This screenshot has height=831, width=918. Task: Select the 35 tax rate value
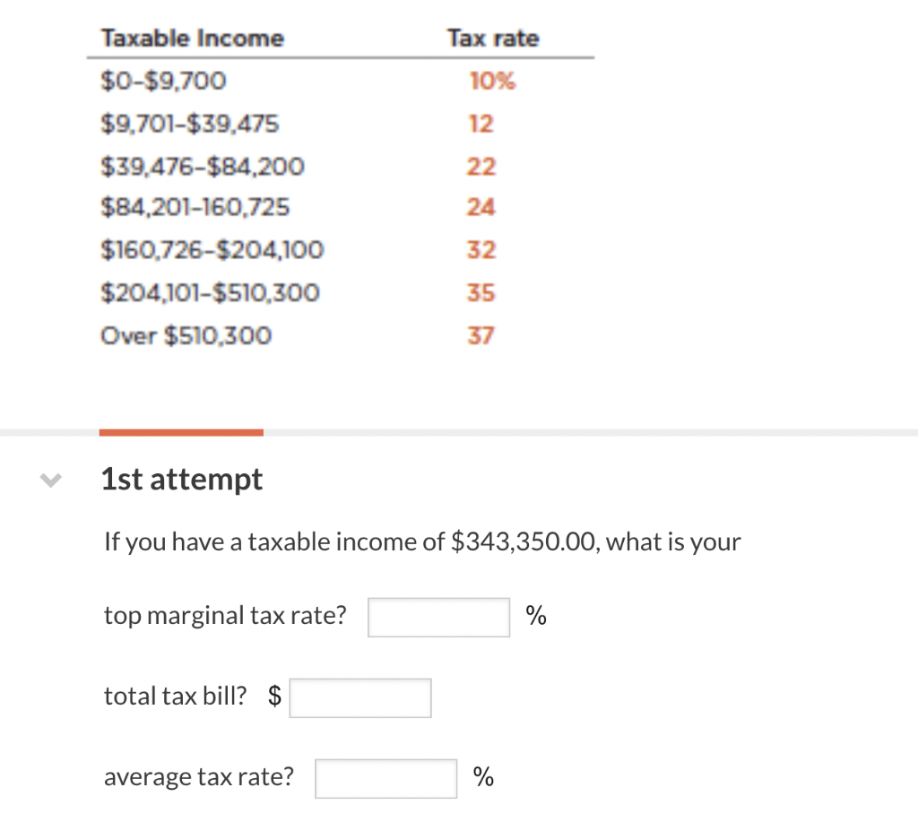481,292
